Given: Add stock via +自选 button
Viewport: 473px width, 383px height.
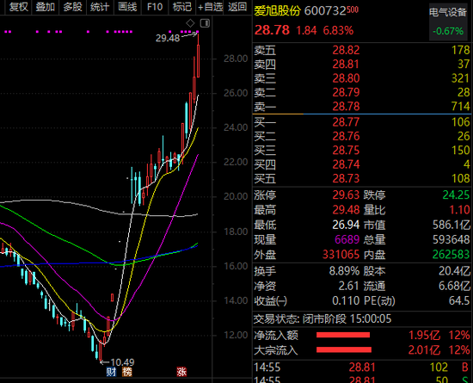Looking at the screenshot, I should 210,7.
